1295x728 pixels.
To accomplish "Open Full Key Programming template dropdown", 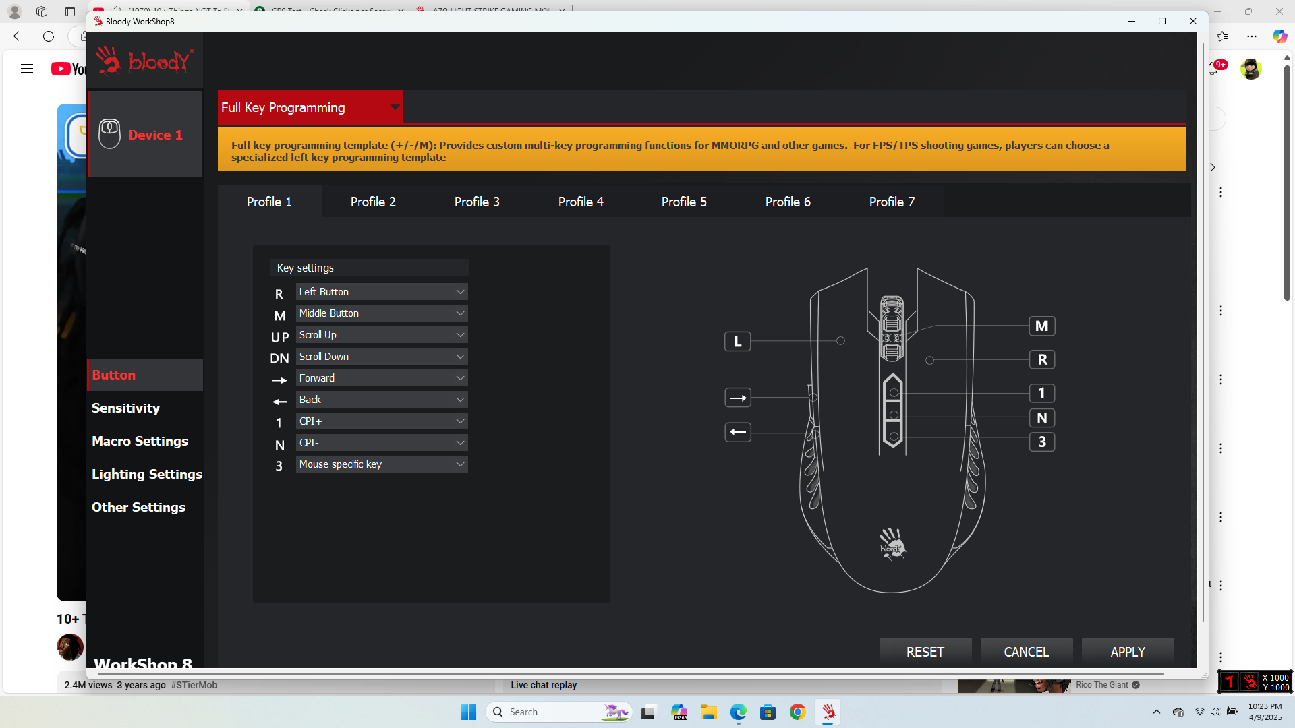I will 310,107.
